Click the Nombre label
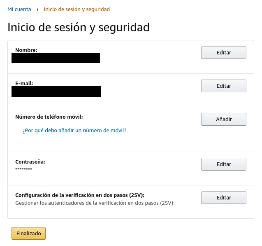The height and width of the screenshot is (246, 262). [26, 50]
